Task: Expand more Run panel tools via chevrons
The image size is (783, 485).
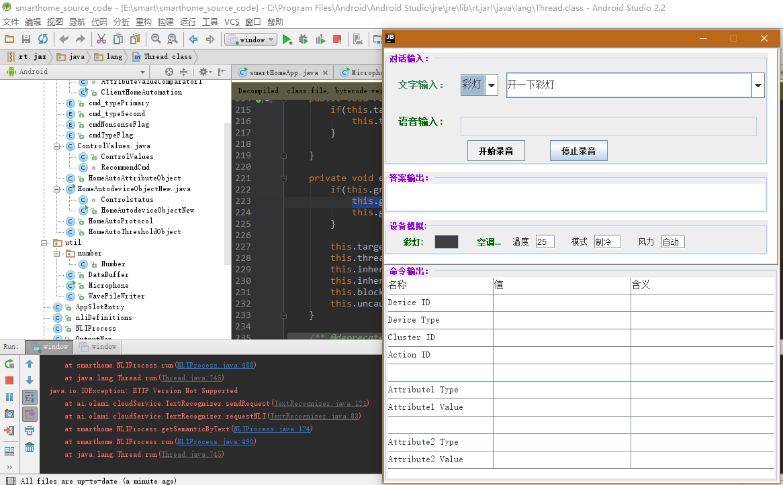Action: tap(9, 468)
